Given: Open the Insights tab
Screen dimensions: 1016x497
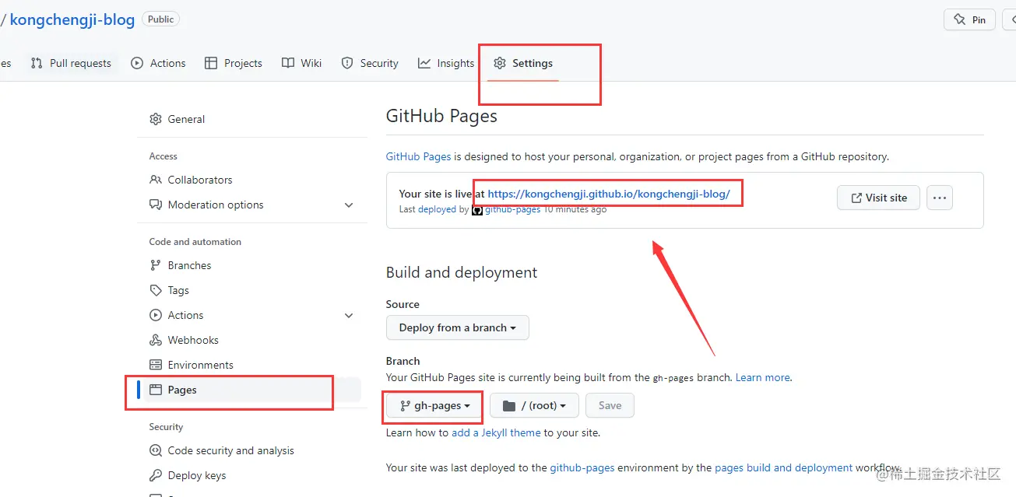Looking at the screenshot, I should tap(445, 63).
